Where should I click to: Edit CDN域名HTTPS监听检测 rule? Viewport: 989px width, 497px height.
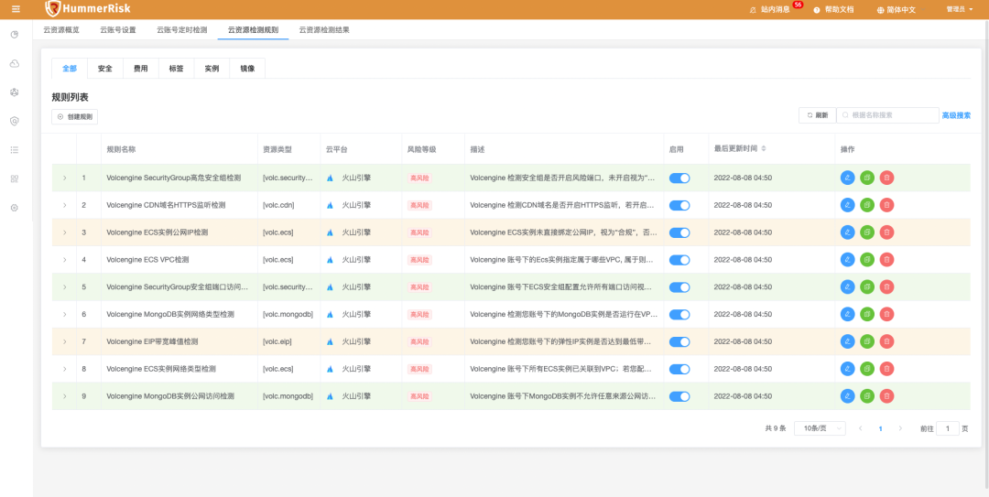[848, 205]
